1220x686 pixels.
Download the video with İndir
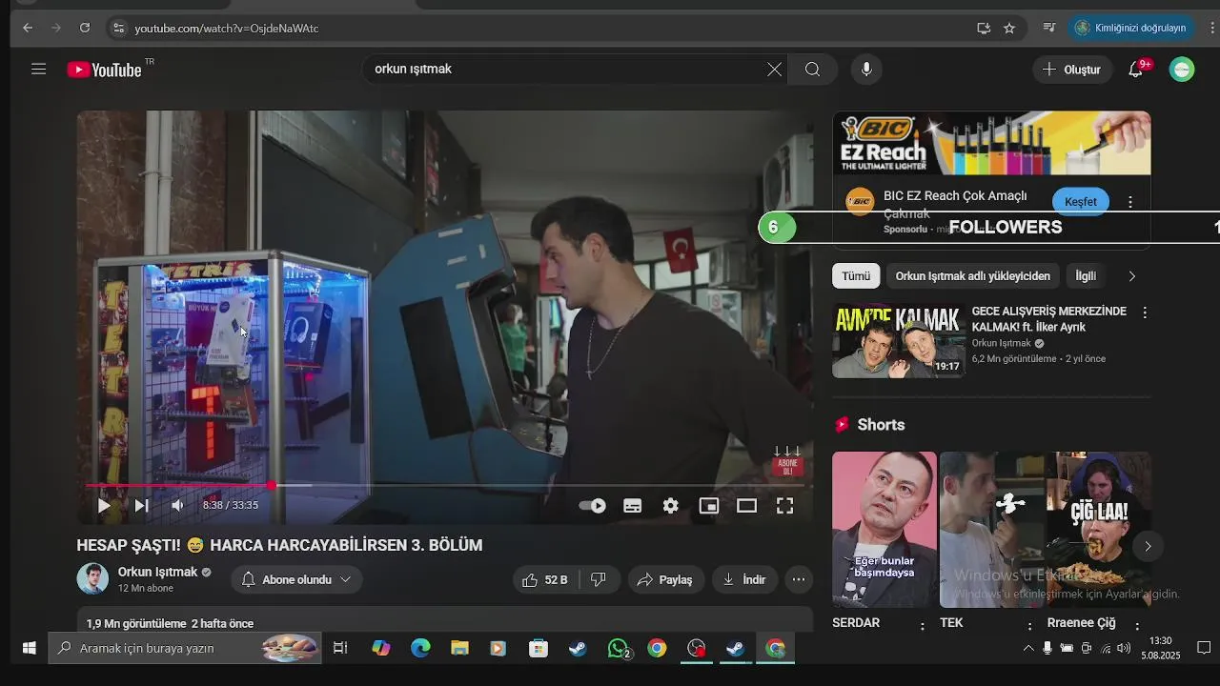(x=744, y=579)
